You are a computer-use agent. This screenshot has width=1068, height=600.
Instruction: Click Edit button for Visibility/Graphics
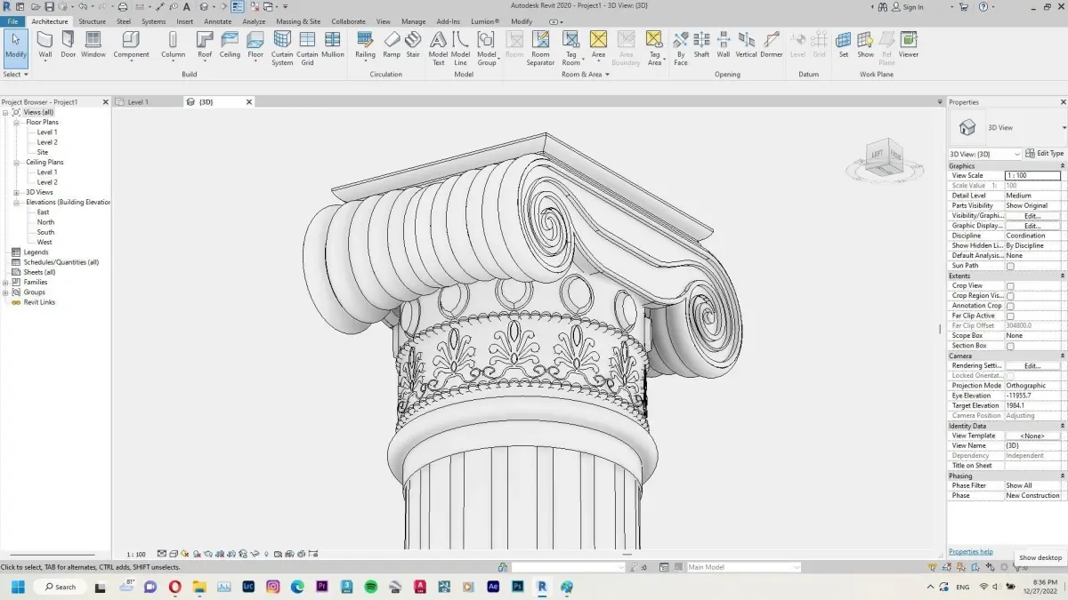(1032, 216)
